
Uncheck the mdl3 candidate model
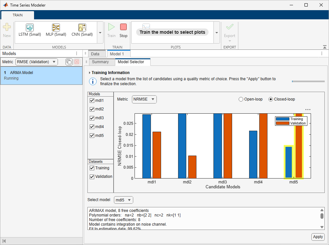tap(92, 118)
